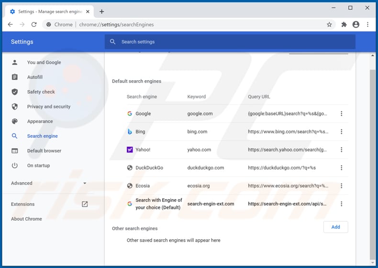The image size is (378, 268).
Task: Click the Settings tab title
Action: [50, 11]
